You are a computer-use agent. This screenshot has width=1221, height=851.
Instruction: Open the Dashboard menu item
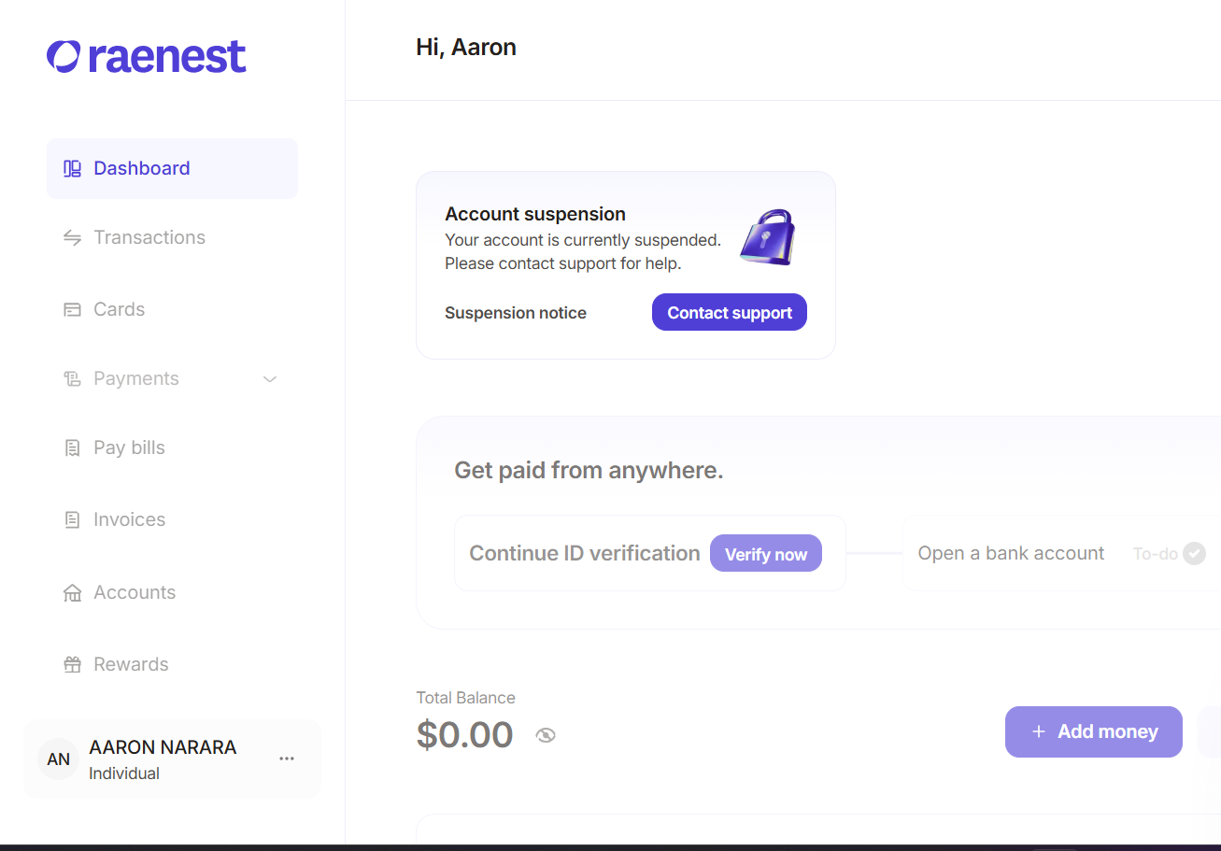tap(172, 169)
